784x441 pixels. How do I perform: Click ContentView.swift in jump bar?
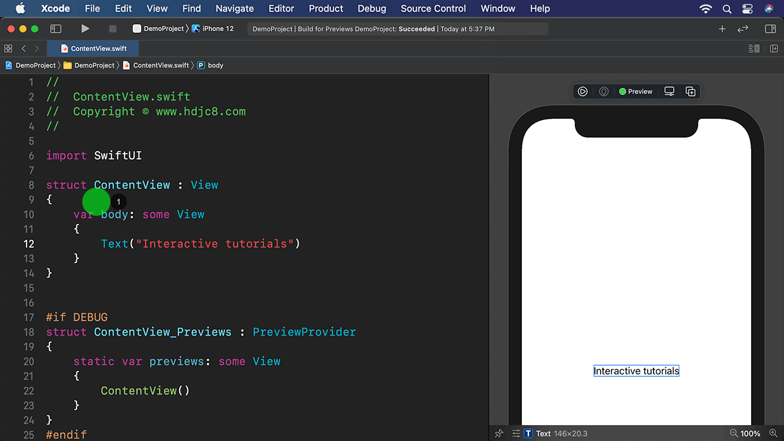(x=156, y=65)
